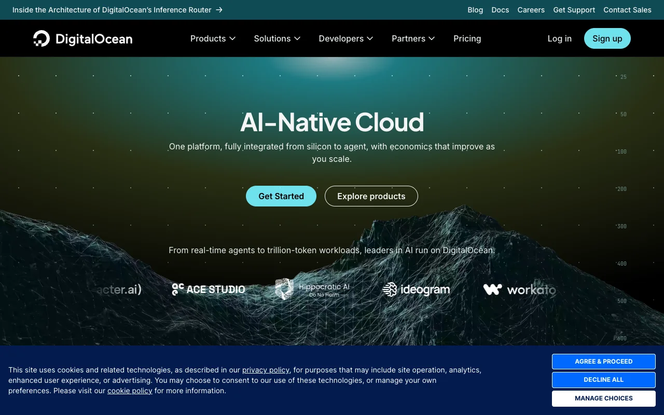
Task: Click the ACE Studio logo
Action: coord(209,289)
